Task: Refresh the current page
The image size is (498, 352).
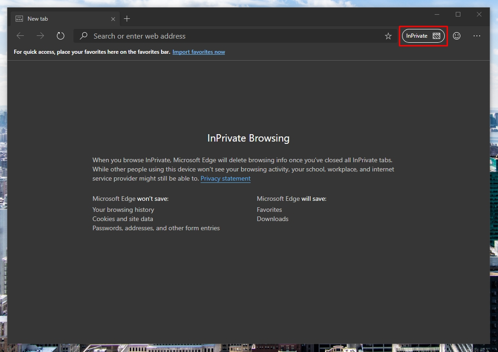Action: coord(60,35)
